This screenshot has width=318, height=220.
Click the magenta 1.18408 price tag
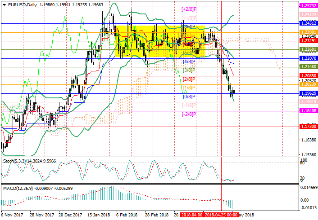pyautogui.click(x=309, y=110)
